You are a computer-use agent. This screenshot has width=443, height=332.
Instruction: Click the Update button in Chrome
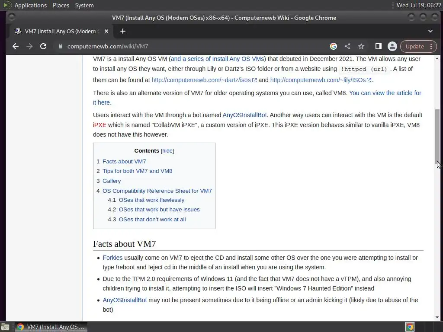coord(414,46)
